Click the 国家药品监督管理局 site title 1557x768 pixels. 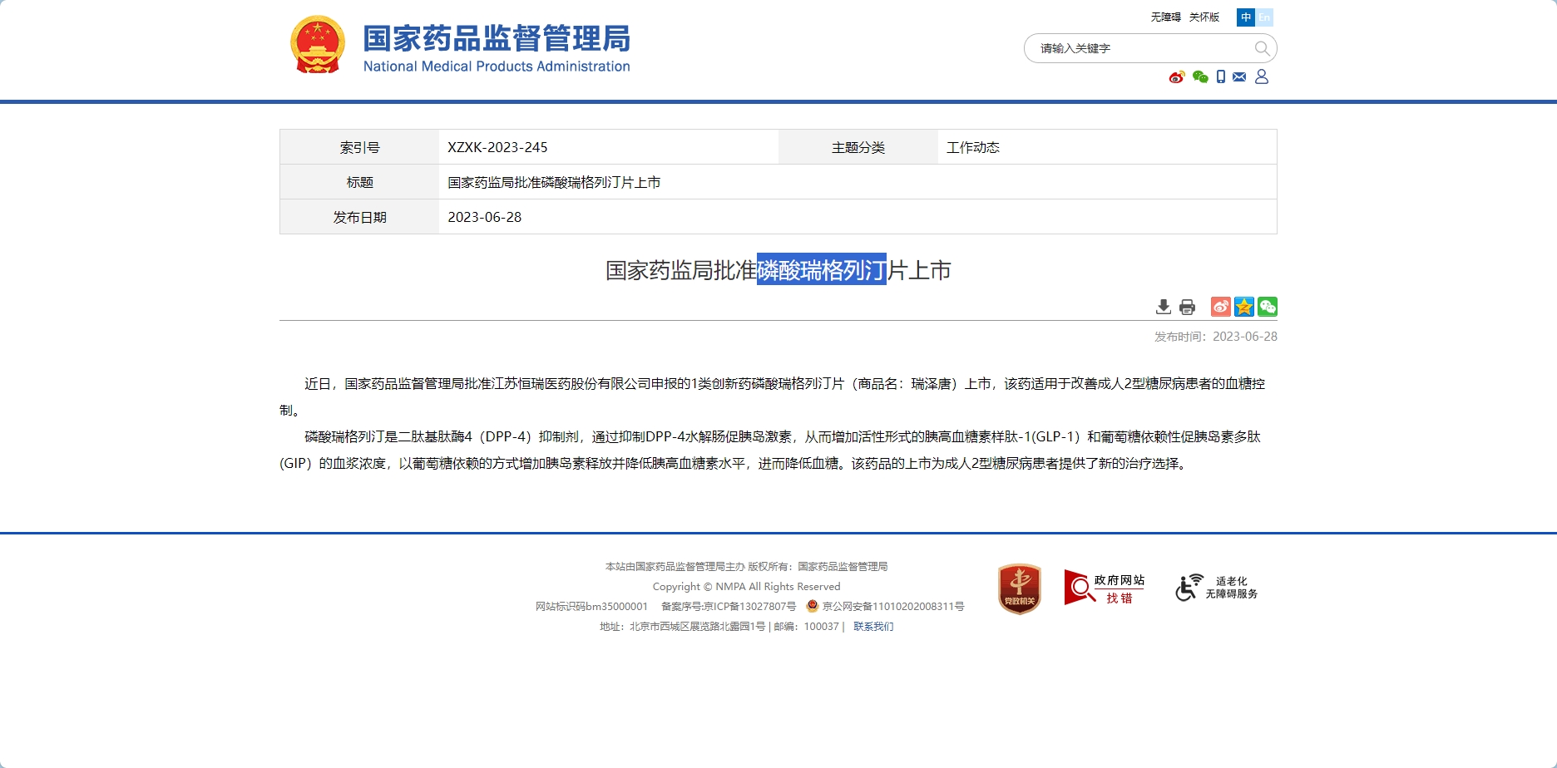pyautogui.click(x=497, y=38)
